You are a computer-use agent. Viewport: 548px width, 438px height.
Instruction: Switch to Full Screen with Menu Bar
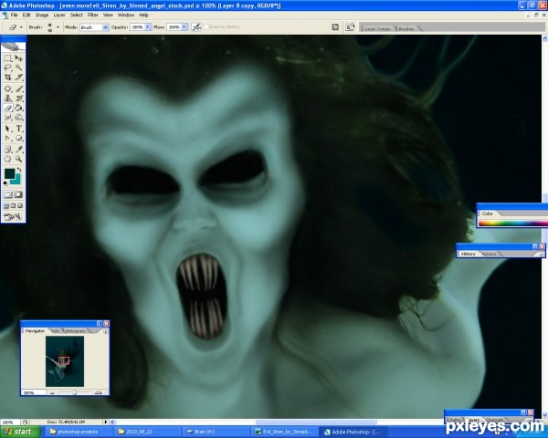[13, 205]
